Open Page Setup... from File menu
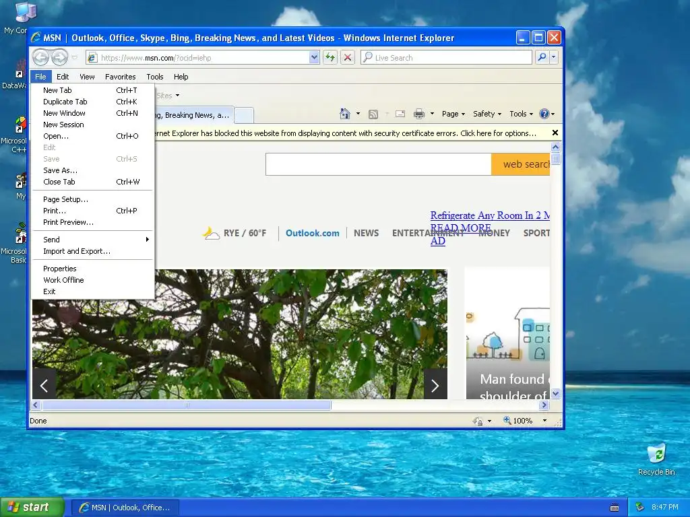 (x=93, y=199)
